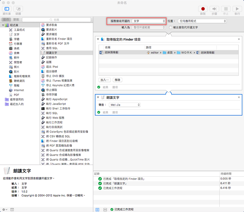Image resolution: width=244 pixels, height=212 pixels.
Task: Click the Record button in the toolbar
Action: (203, 9)
